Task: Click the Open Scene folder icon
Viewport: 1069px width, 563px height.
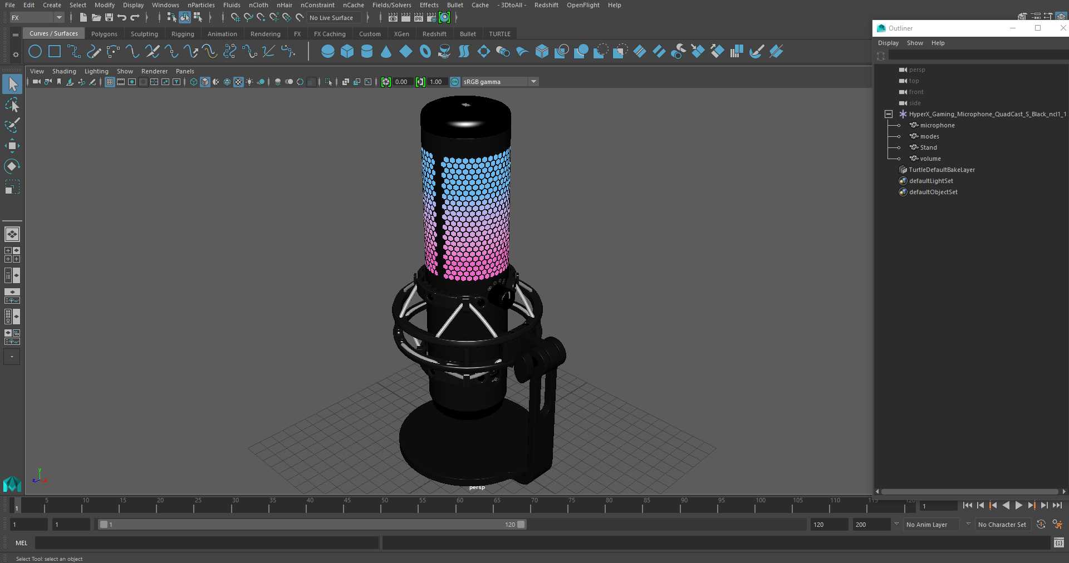Action: [96, 18]
